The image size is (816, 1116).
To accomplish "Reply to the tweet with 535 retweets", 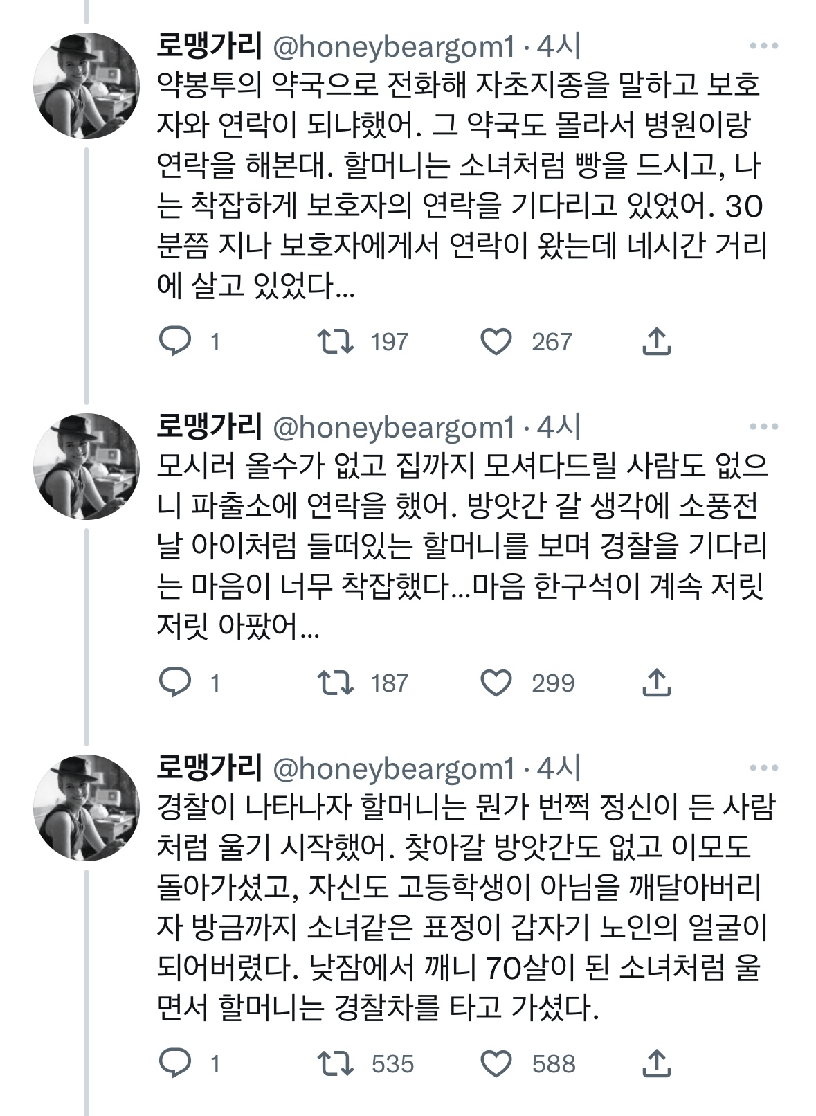I will 175,1063.
